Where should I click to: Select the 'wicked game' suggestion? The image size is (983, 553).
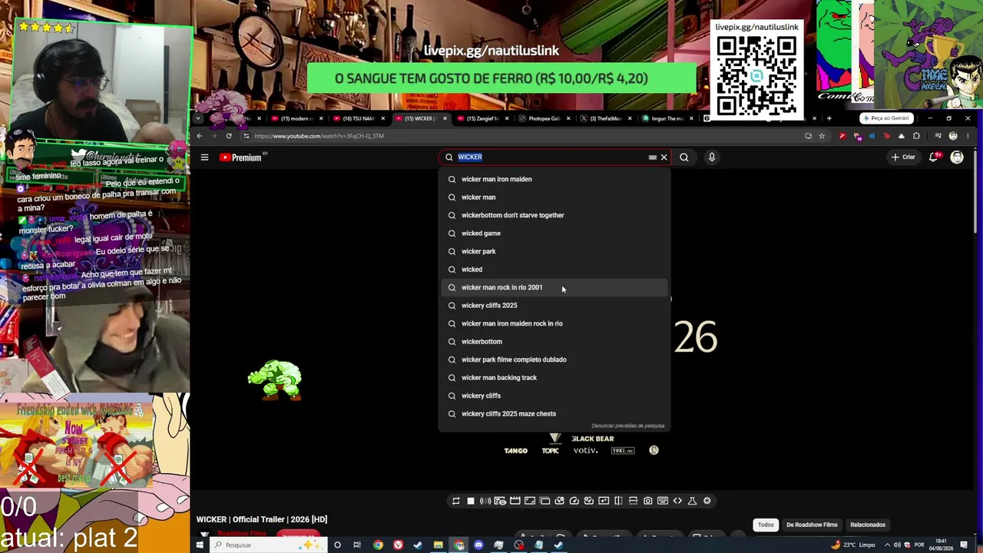(x=554, y=233)
